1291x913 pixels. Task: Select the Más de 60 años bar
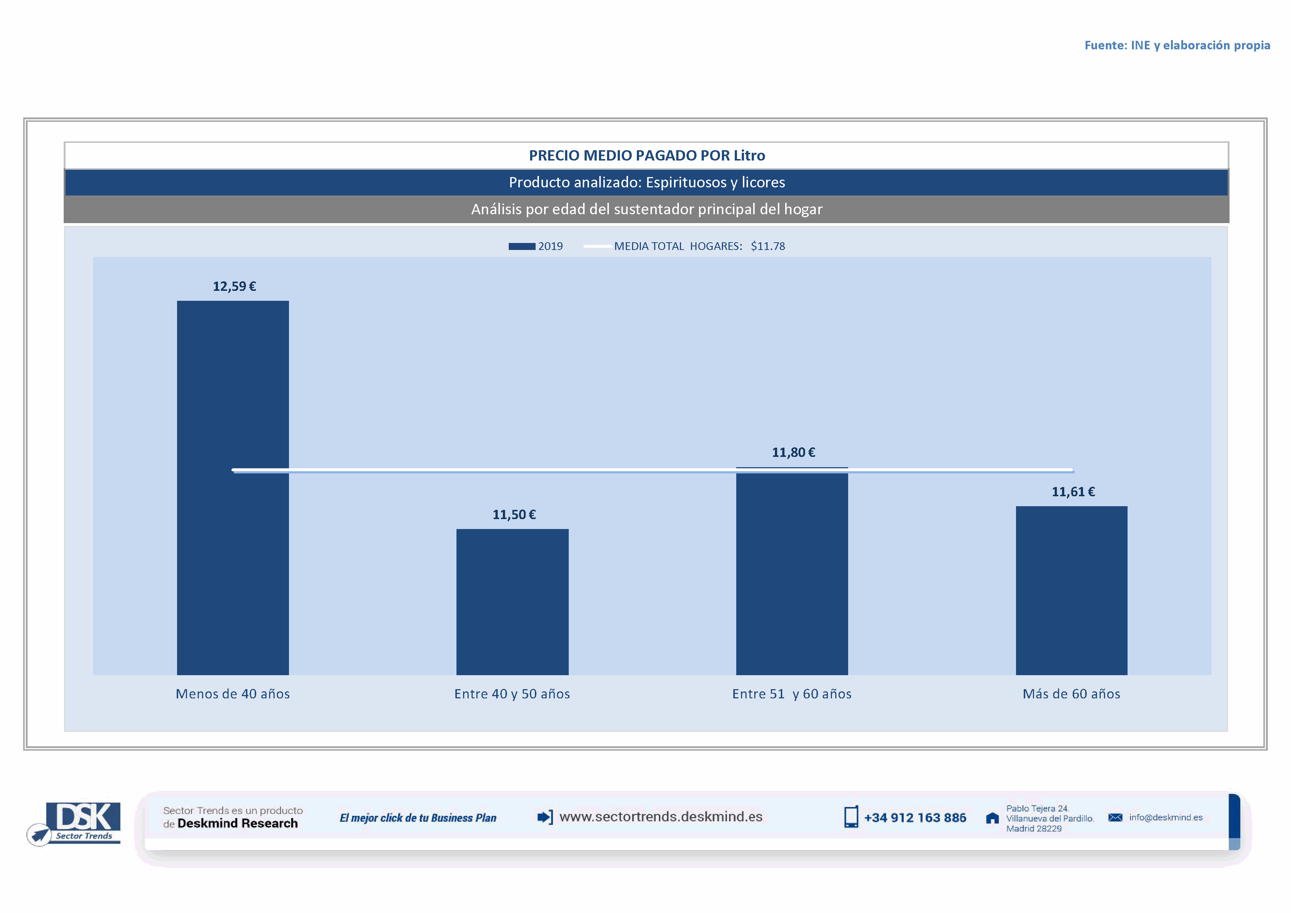pos(1071,590)
